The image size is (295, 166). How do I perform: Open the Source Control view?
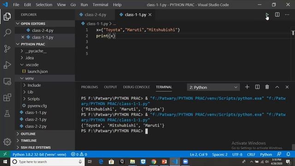[7, 49]
